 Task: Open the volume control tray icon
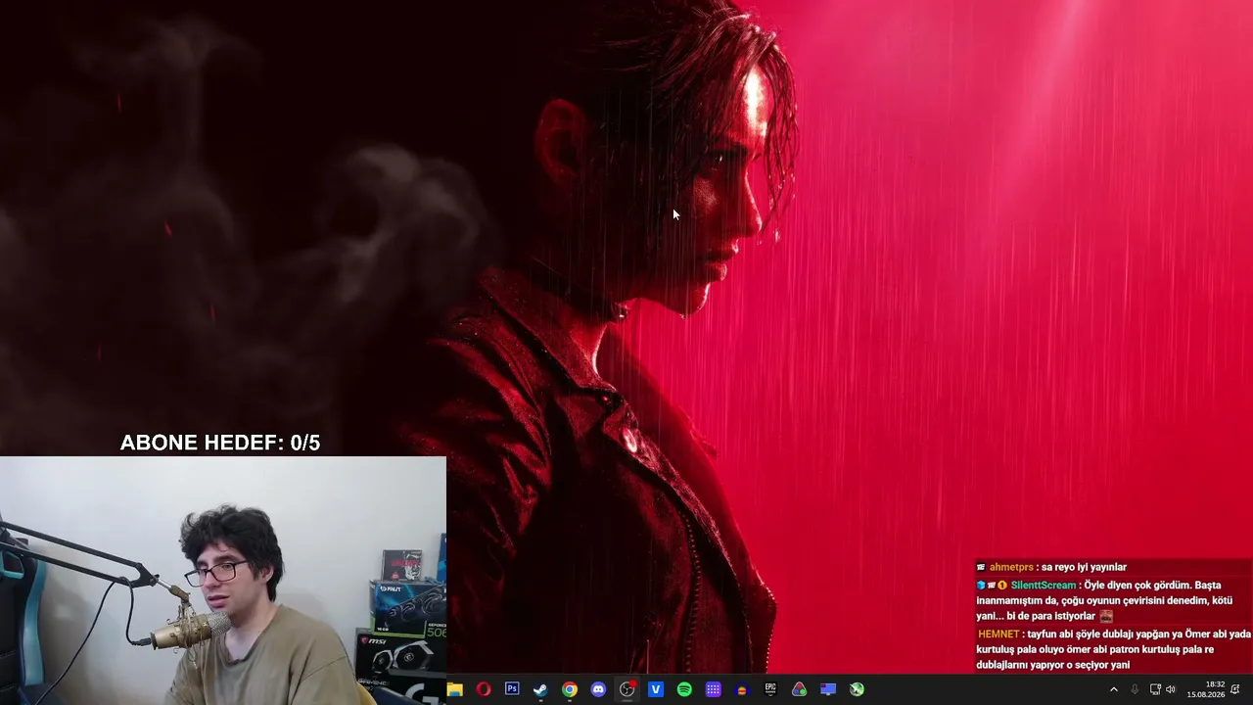coord(1171,689)
